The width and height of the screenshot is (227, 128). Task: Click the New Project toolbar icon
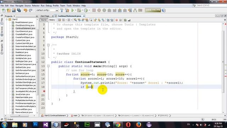coord(9,10)
